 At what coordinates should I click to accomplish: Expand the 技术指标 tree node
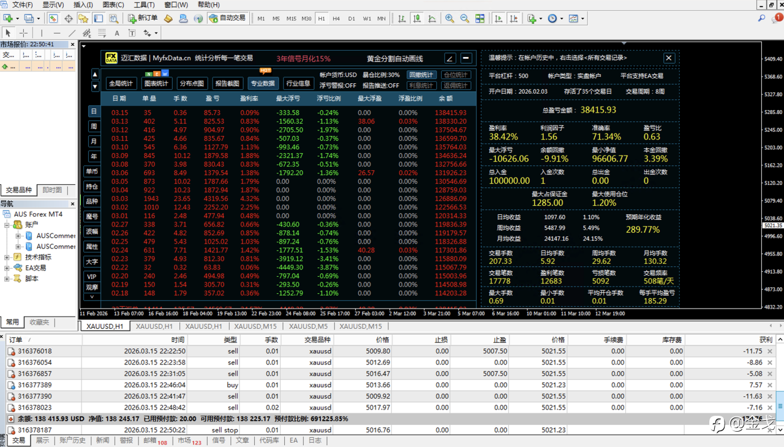tap(7, 257)
